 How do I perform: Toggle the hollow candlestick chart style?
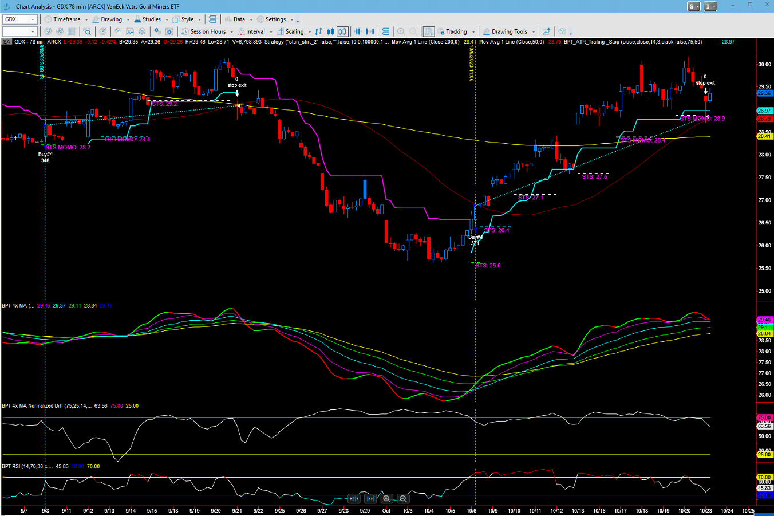(342, 31)
